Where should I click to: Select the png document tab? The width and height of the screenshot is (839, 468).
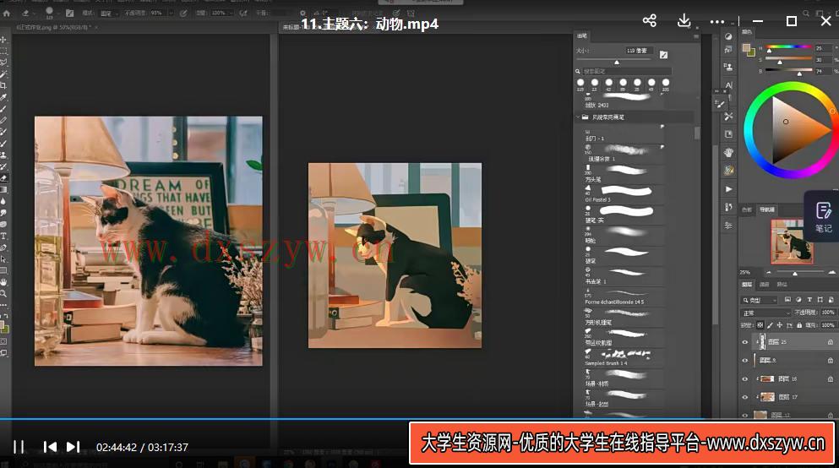pos(53,27)
